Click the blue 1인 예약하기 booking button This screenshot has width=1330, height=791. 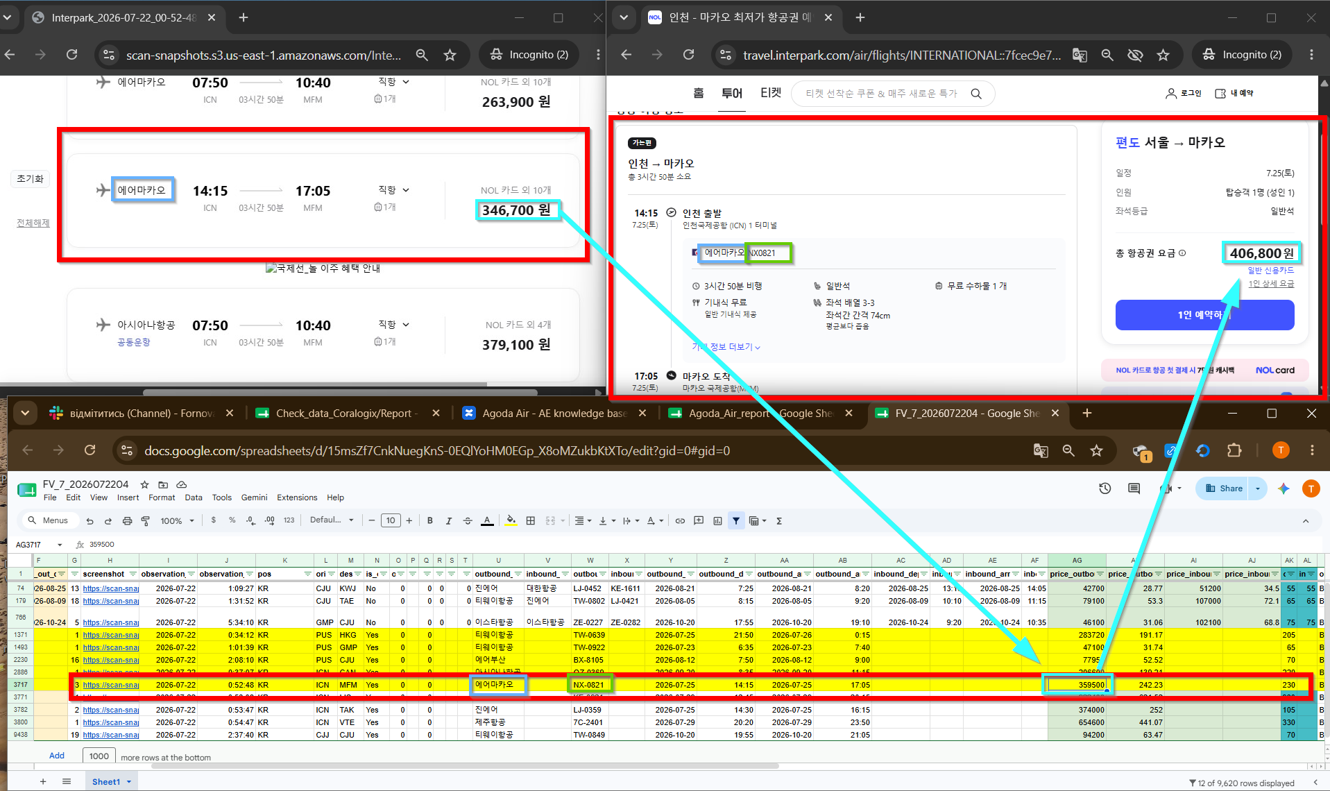pos(1204,315)
